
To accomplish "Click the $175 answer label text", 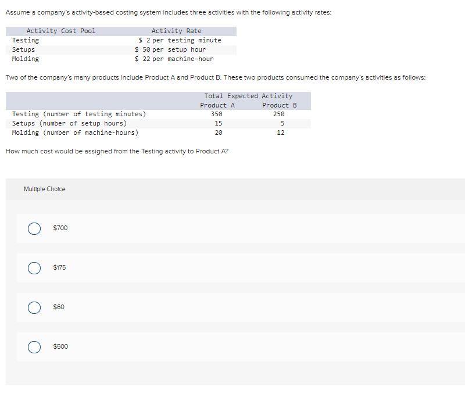I will pos(59,268).
